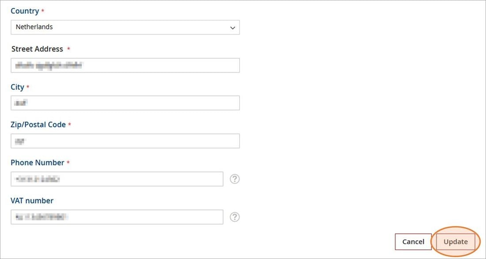The image size is (486, 259).
Task: Click the red asterisk after Street Address
Action: point(68,49)
